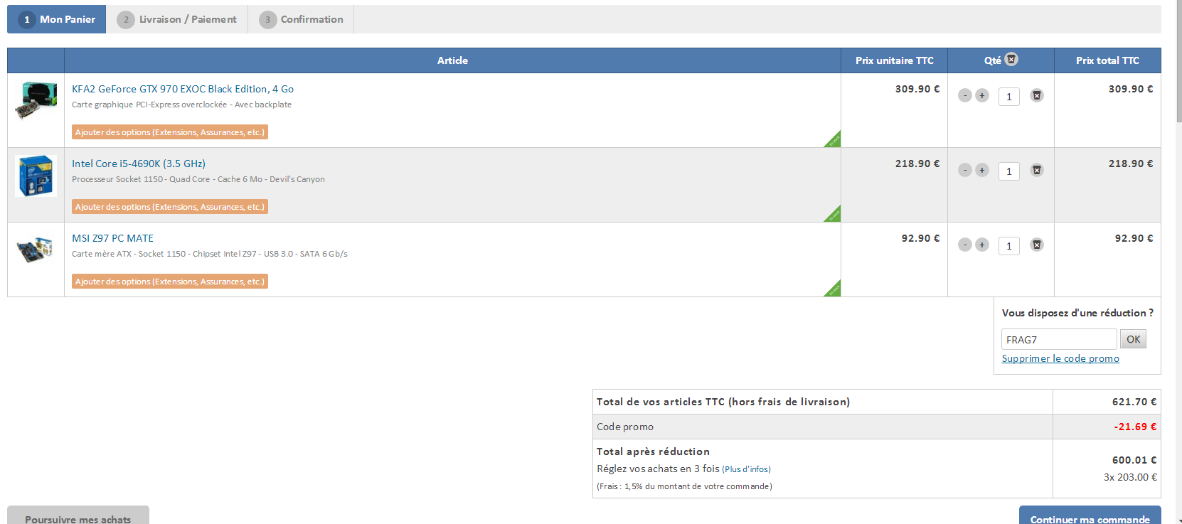Click quantity field for Intel Core i5-4690K
The height and width of the screenshot is (524, 1182).
click(1009, 171)
